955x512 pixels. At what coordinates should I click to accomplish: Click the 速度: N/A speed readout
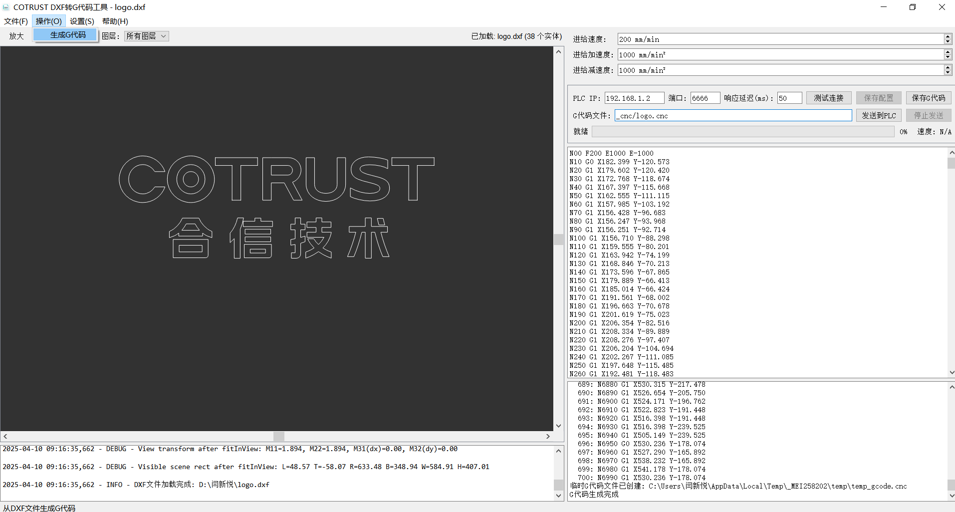[x=934, y=132]
